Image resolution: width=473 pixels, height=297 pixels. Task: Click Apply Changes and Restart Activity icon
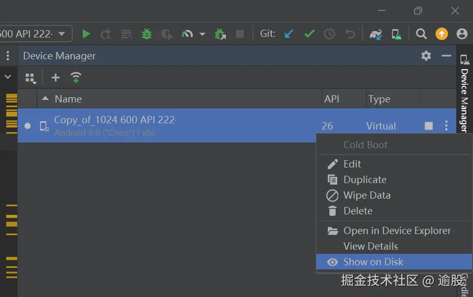coord(106,34)
